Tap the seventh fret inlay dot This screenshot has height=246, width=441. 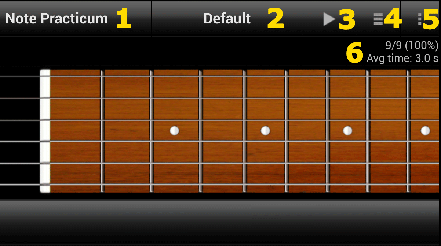(347, 131)
